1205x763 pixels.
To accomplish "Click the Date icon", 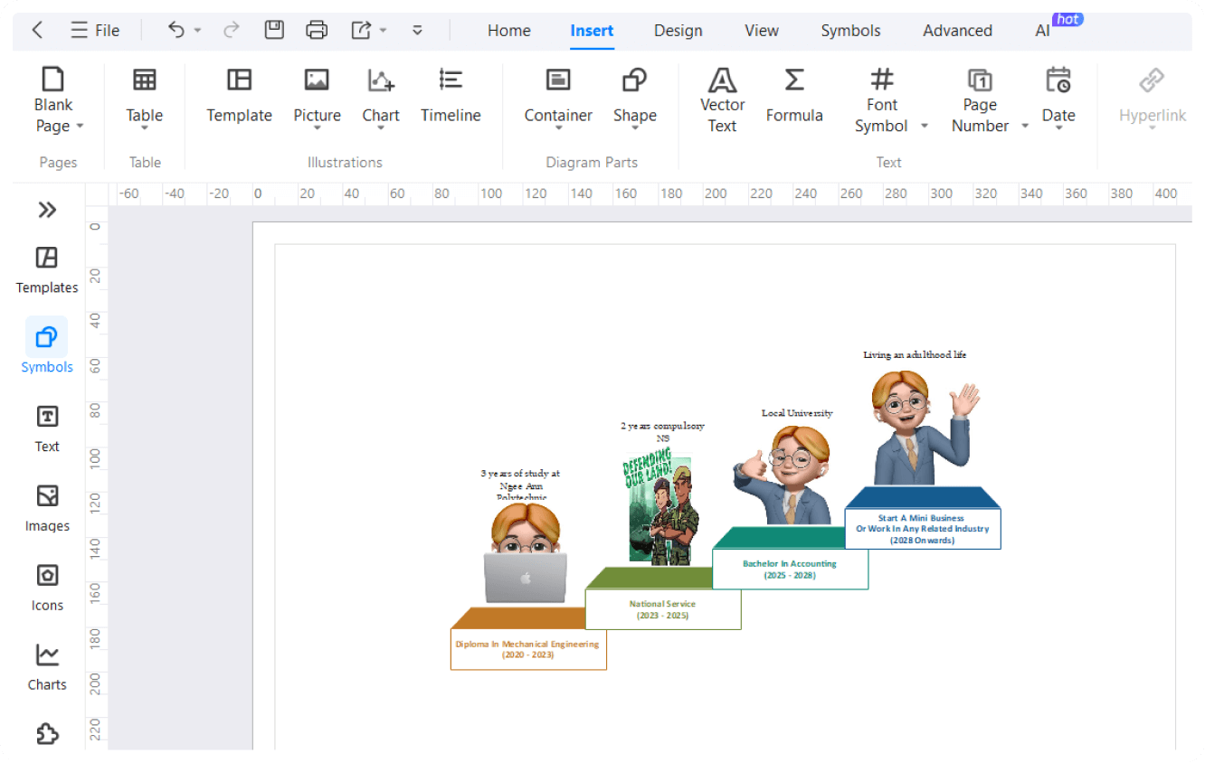I will tap(1058, 80).
